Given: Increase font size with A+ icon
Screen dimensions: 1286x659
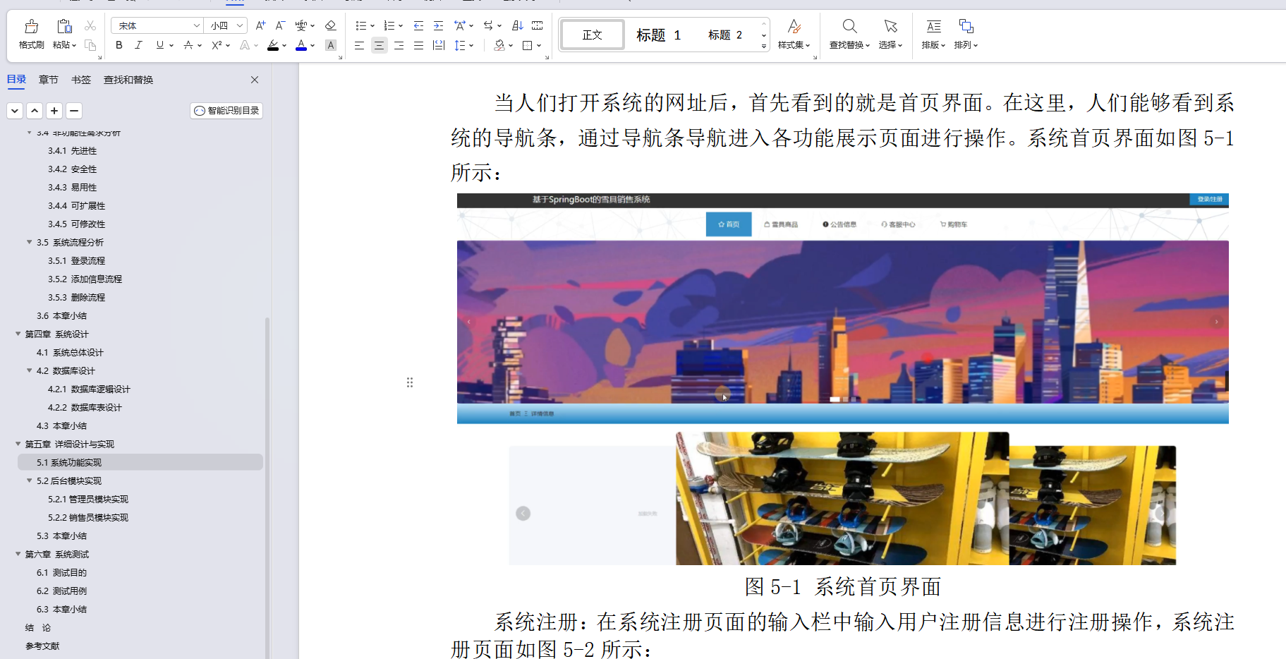Looking at the screenshot, I should [260, 25].
